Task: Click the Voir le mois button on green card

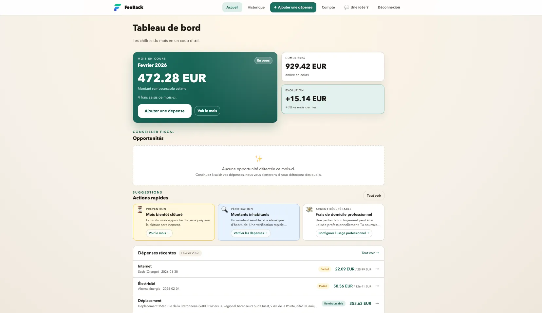Action: [207, 111]
